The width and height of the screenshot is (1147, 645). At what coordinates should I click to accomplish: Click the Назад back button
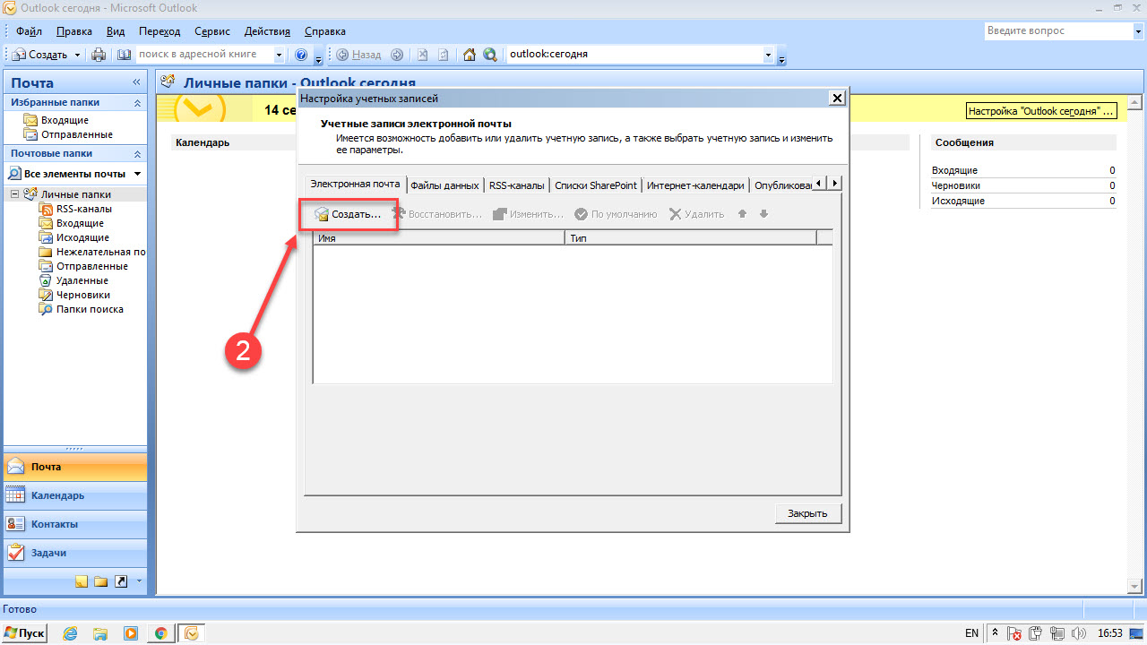coord(359,55)
